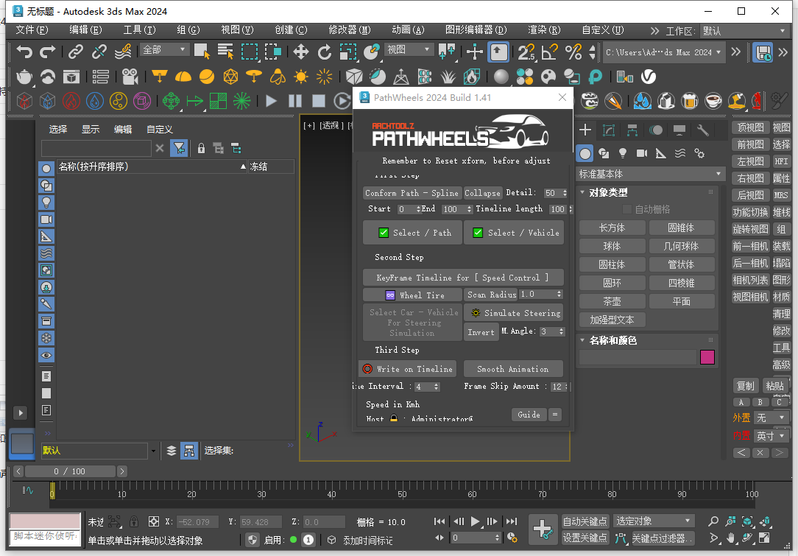Screen dimensions: 798x556
Task: Open Scene Explorer 显示 menu
Action: click(91, 130)
